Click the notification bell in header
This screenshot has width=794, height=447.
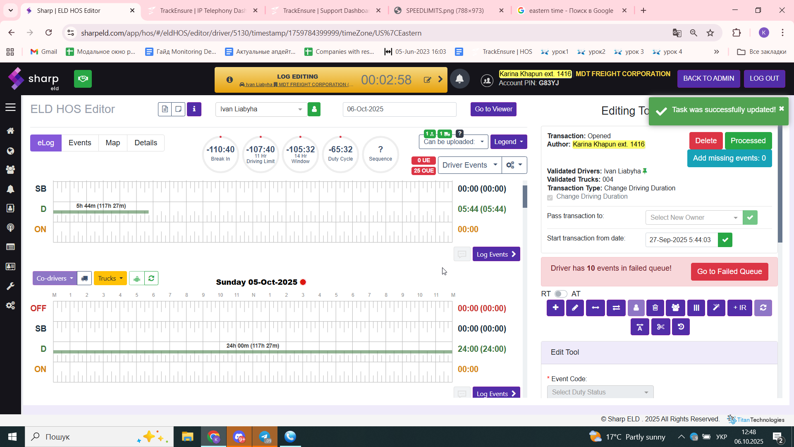459,79
